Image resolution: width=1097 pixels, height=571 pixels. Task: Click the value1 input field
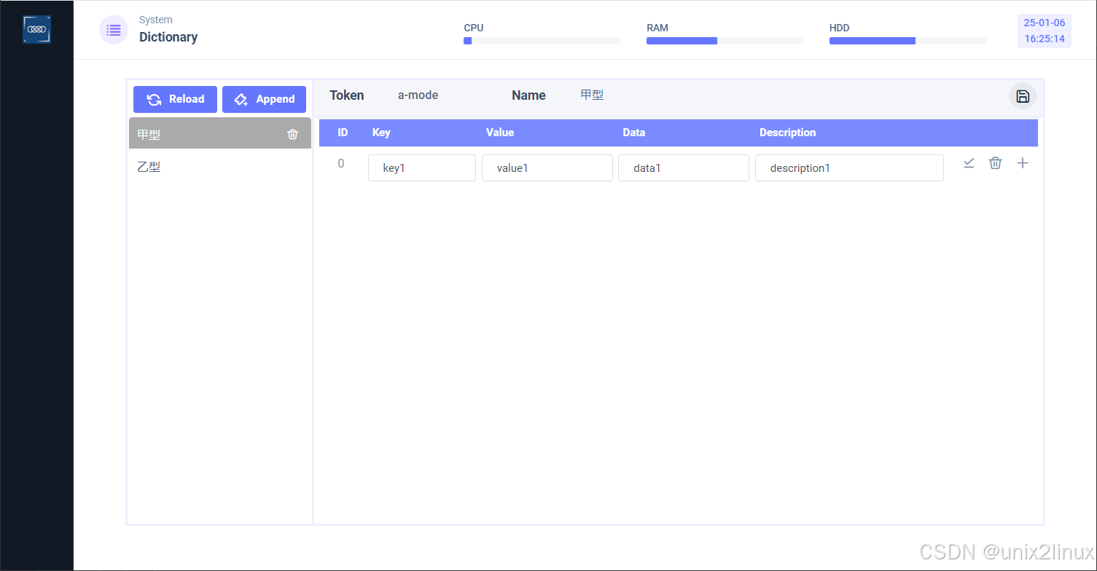click(x=547, y=168)
